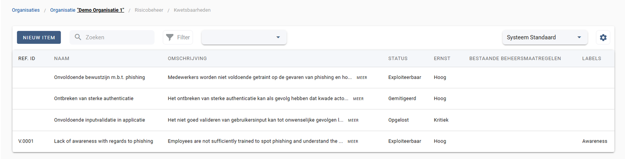
Task: Click the NIEUW ITEM button
Action: (x=39, y=38)
